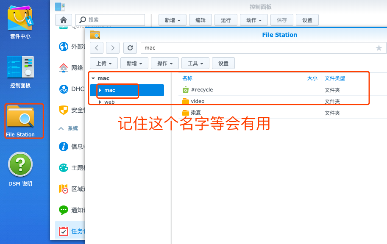Open the 工具 tools dropdown
The image size is (387, 244).
tap(195, 64)
